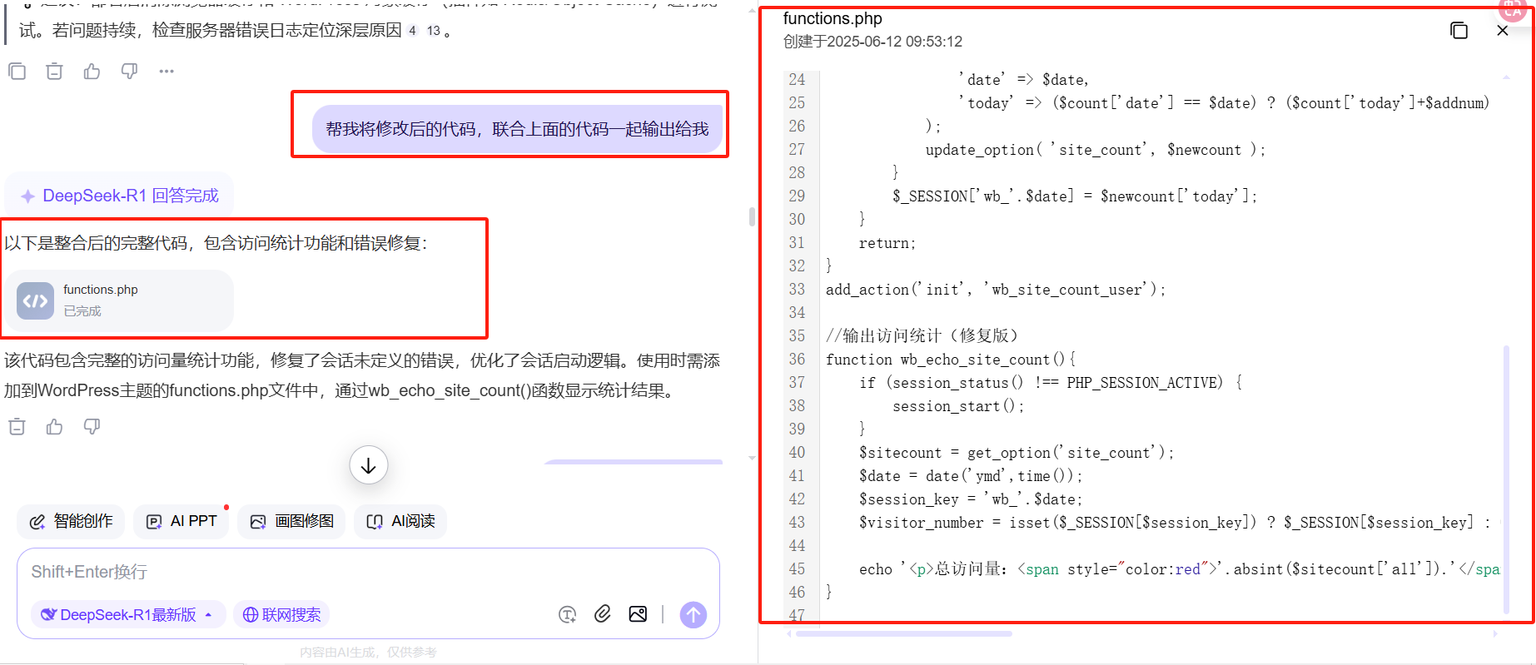This screenshot has height=665, width=1536.
Task: Toggle the 联网搜索 web search option
Action: point(281,614)
